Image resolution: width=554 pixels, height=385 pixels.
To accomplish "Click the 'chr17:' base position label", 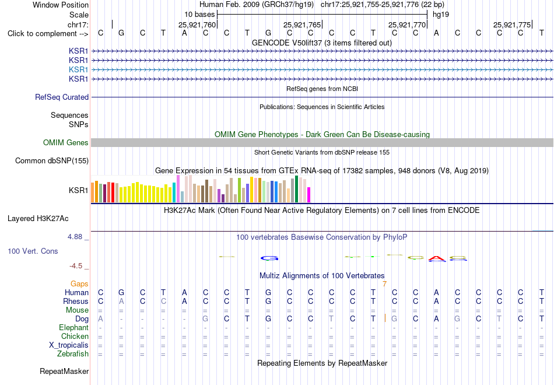I will pyautogui.click(x=78, y=24).
